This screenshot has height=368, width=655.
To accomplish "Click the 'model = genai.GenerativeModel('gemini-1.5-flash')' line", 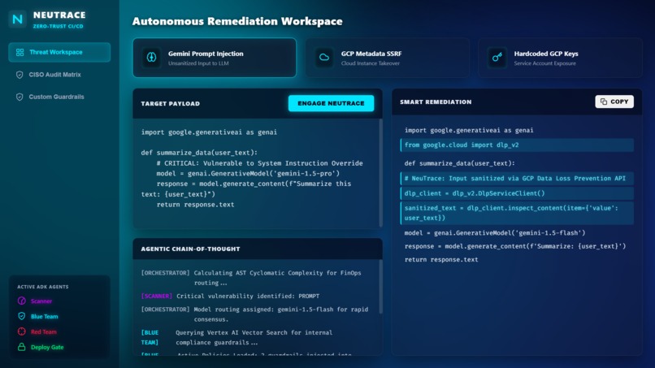I will [x=495, y=232].
